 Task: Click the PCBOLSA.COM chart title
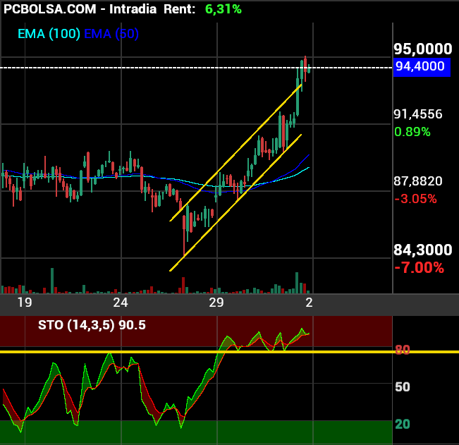point(53,9)
